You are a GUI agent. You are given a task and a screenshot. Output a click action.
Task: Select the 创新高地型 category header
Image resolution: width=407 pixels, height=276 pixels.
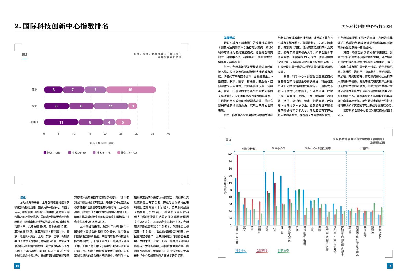point(249,149)
